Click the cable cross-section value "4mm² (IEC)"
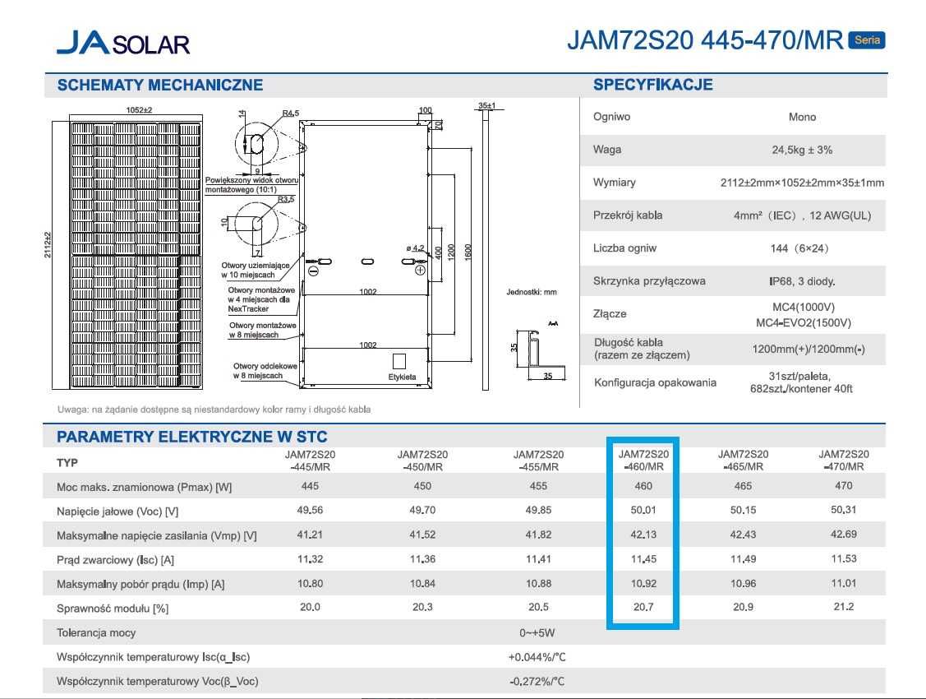The width and height of the screenshot is (926, 699). point(802,215)
